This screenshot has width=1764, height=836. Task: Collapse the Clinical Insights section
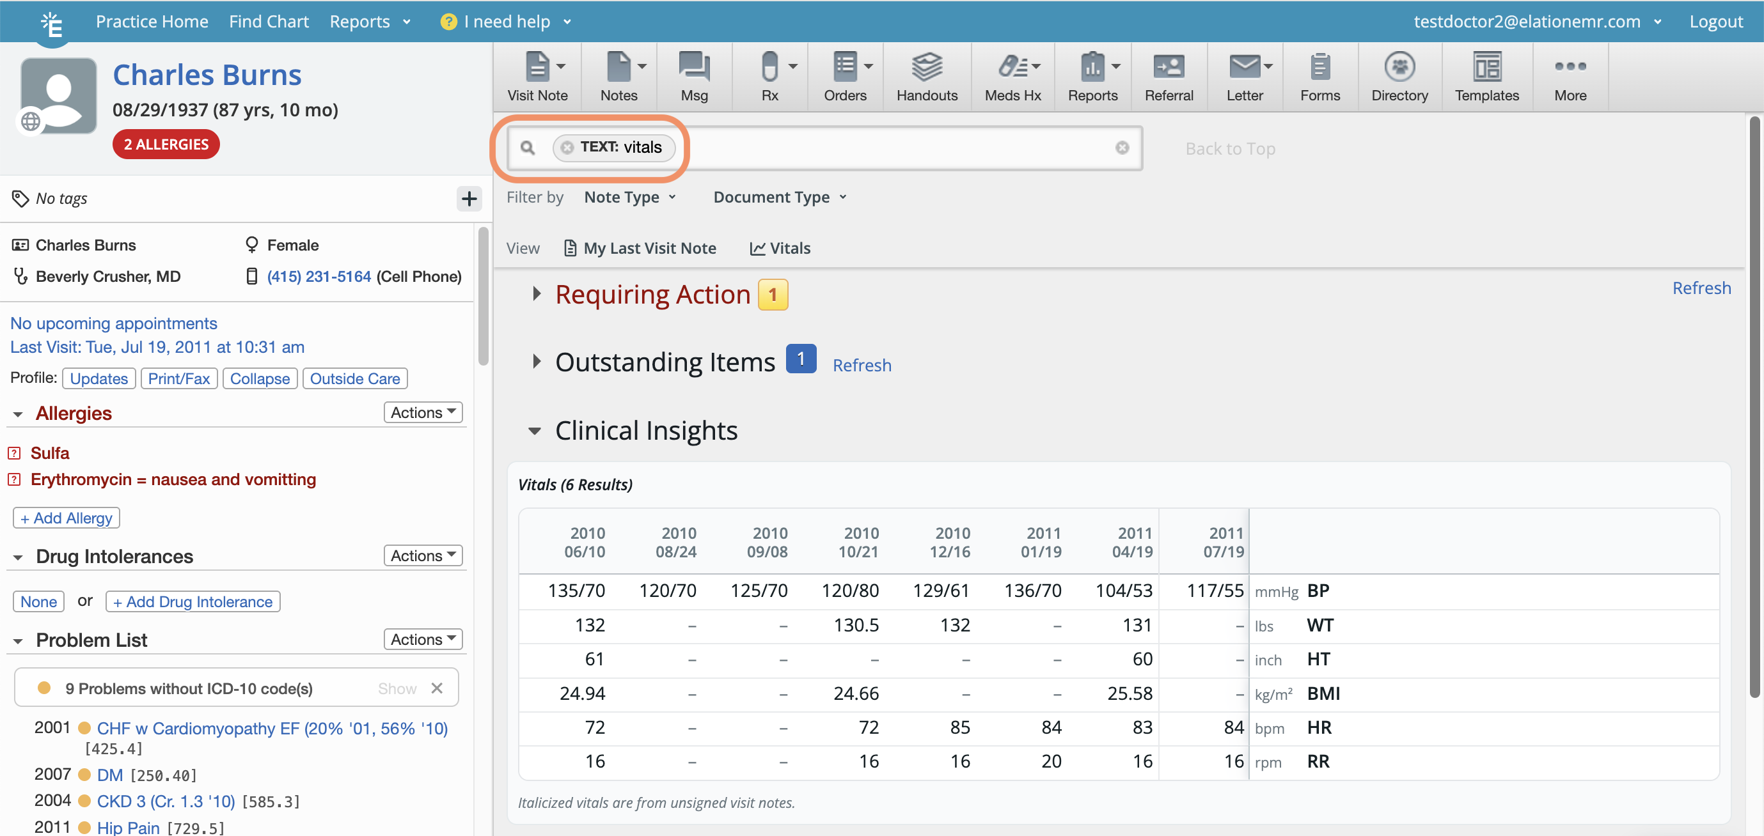pos(535,430)
